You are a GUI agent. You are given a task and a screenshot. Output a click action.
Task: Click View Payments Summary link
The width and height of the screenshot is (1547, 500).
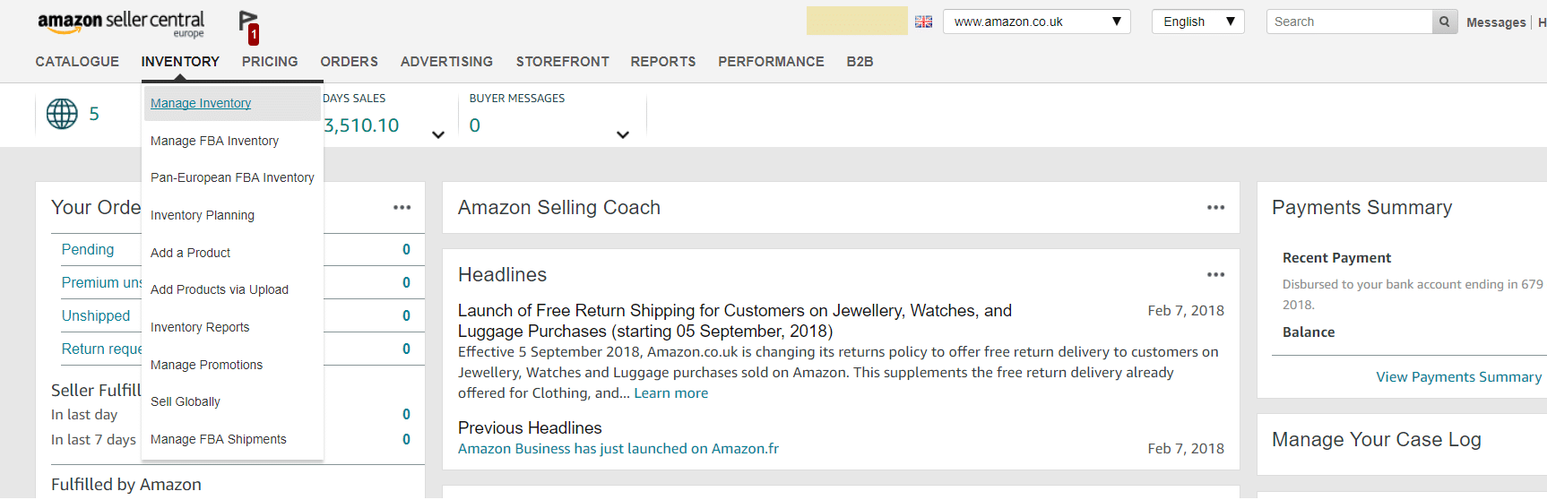pyautogui.click(x=1458, y=377)
